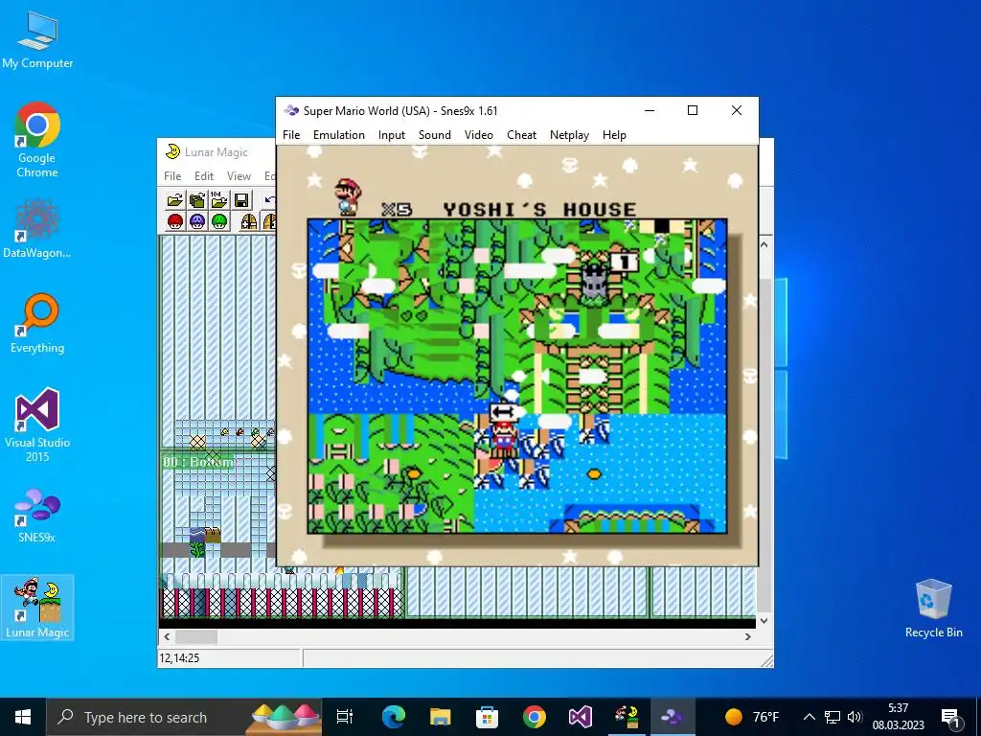Select the Lunar Magic desktop shortcut
Viewport: 981px width, 736px height.
pos(37,607)
